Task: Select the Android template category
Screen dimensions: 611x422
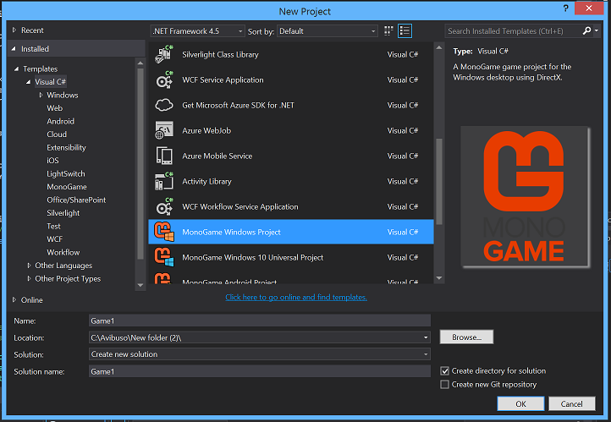Action: pos(60,121)
